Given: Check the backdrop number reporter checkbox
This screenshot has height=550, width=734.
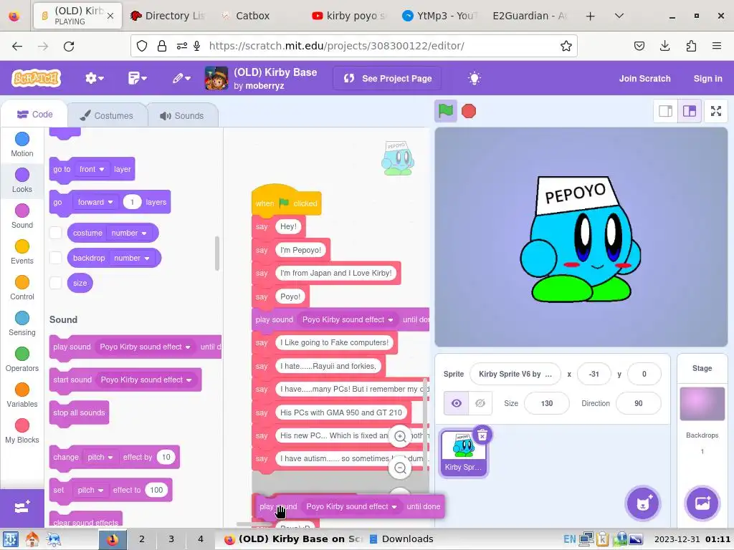Looking at the screenshot, I should tap(56, 258).
